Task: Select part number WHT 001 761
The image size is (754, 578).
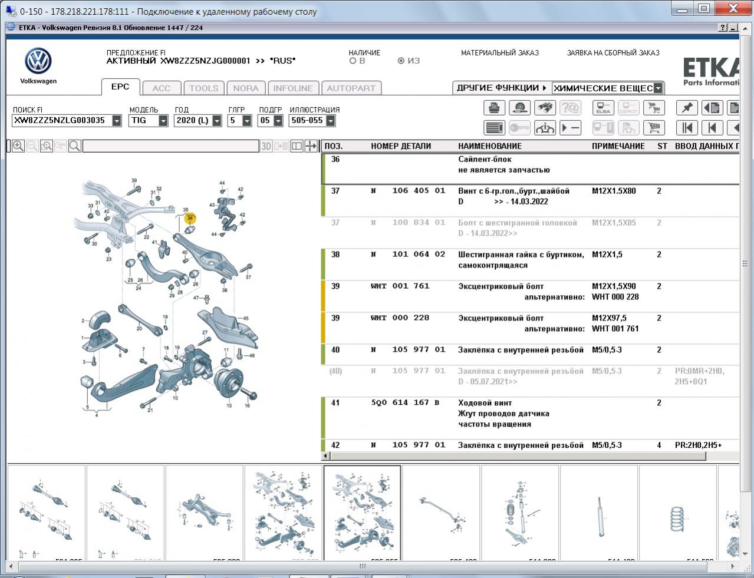Action: pyautogui.click(x=400, y=286)
